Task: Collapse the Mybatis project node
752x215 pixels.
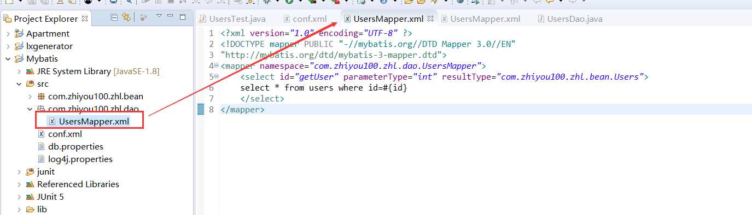Action: tap(8, 59)
